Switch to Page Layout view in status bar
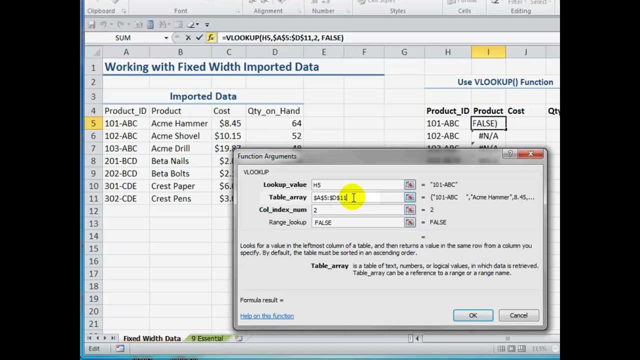 click(x=512, y=348)
